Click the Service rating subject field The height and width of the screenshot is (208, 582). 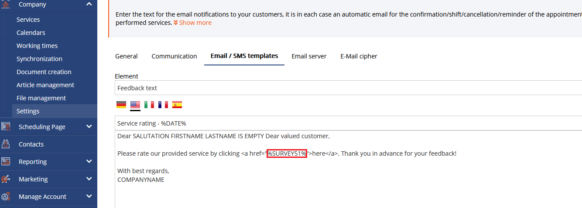tap(348, 123)
